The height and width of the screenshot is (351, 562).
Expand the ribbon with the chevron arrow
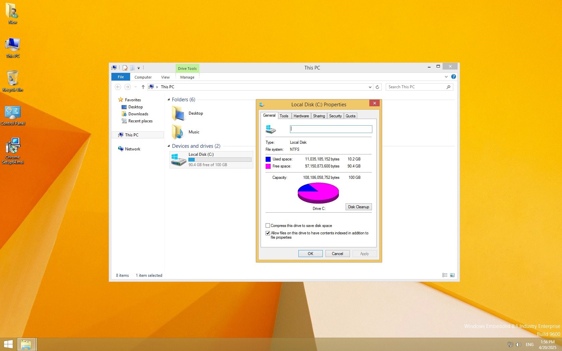point(446,77)
